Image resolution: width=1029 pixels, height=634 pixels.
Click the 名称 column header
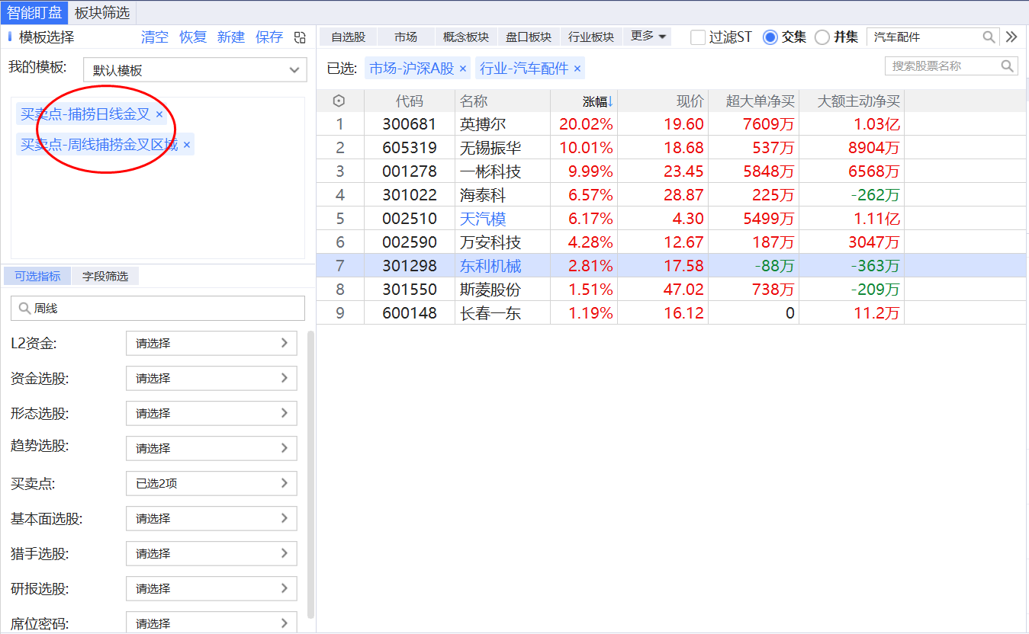pyautogui.click(x=503, y=101)
